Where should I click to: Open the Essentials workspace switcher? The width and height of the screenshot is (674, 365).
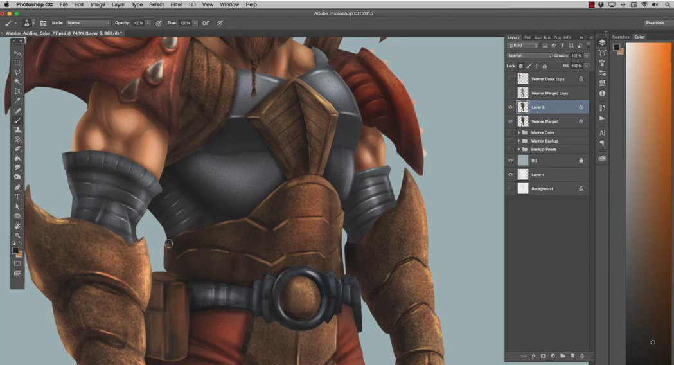(655, 23)
